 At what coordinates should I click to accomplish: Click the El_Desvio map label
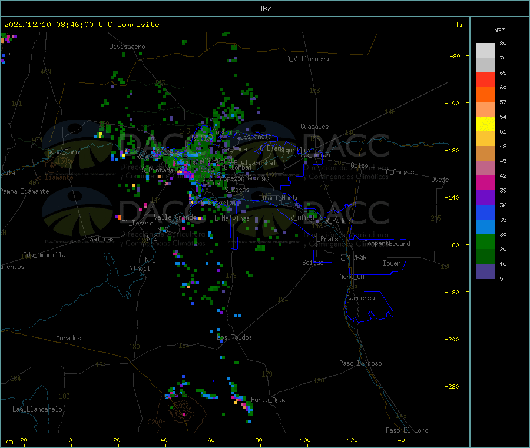click(x=137, y=223)
